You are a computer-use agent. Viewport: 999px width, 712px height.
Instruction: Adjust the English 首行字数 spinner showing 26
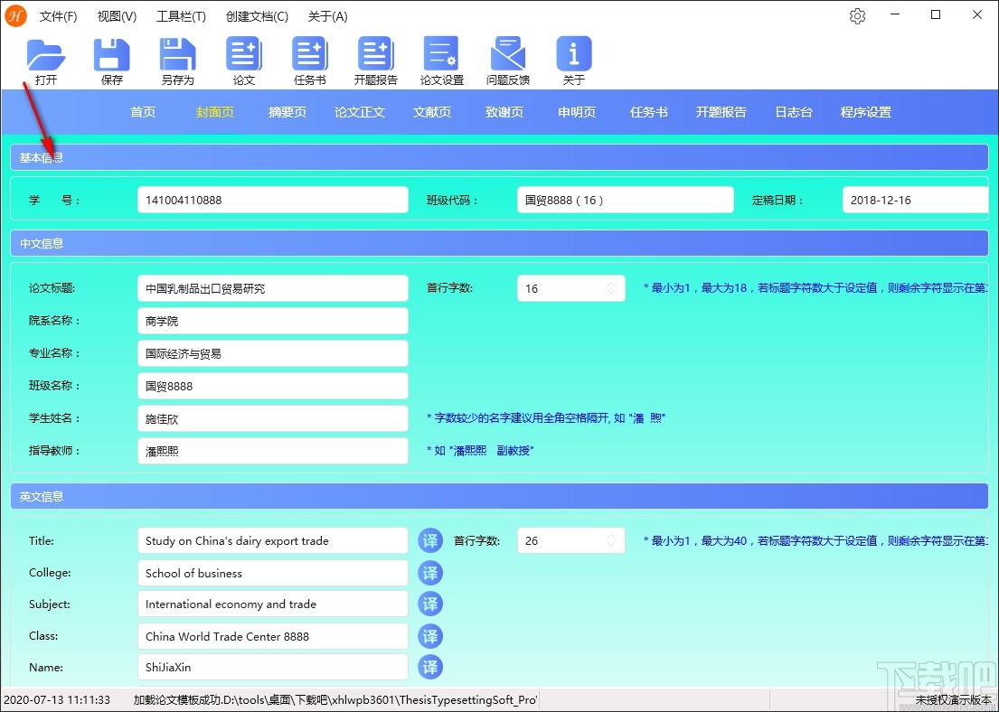[x=570, y=540]
